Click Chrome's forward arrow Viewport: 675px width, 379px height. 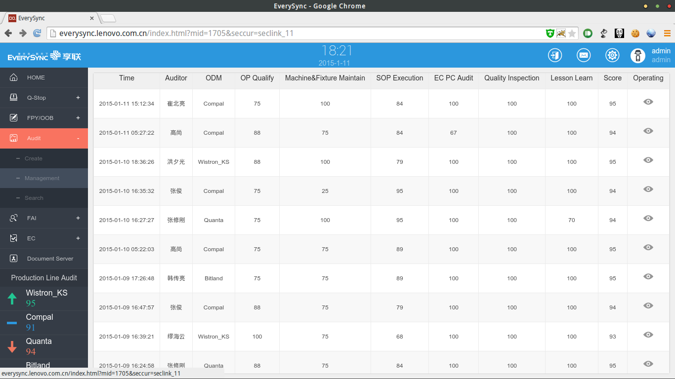point(23,33)
